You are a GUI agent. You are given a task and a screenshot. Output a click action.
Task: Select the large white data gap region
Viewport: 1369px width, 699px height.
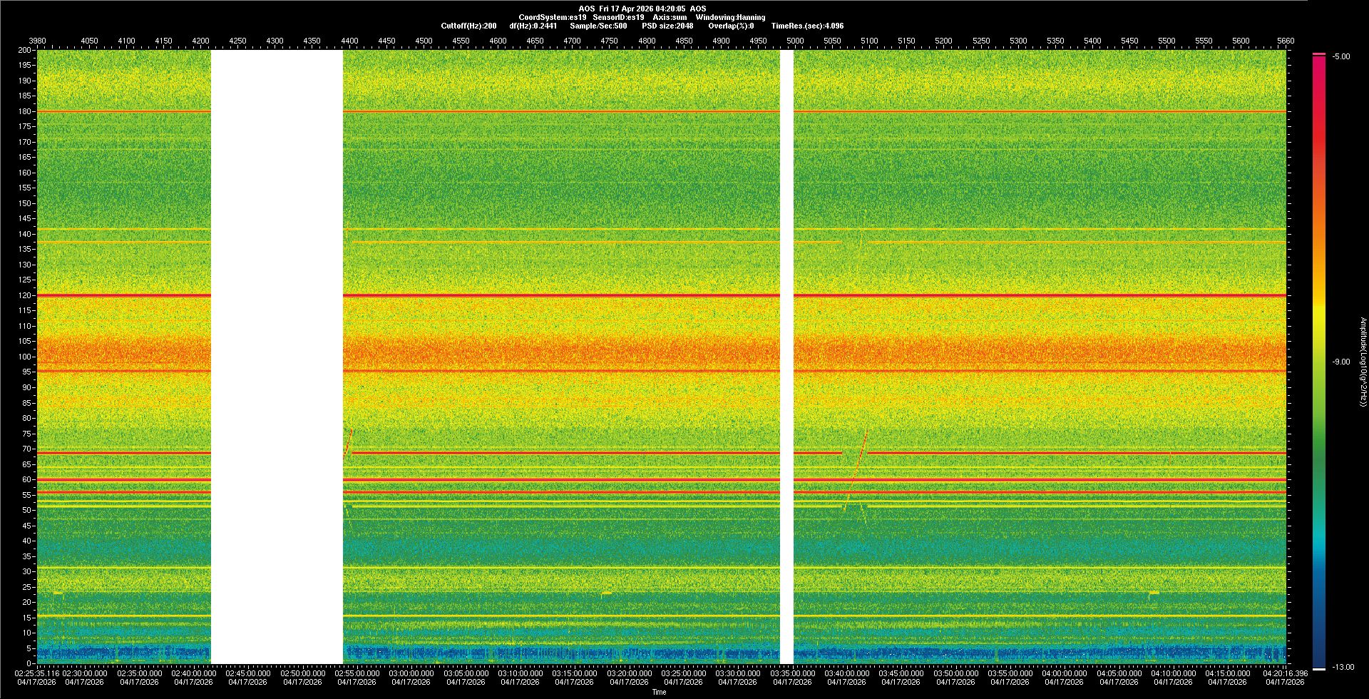point(277,357)
